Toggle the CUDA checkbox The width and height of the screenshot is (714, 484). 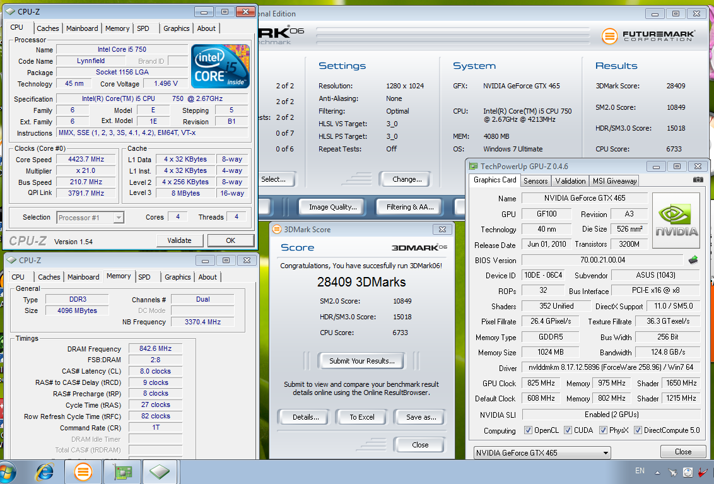(x=568, y=430)
